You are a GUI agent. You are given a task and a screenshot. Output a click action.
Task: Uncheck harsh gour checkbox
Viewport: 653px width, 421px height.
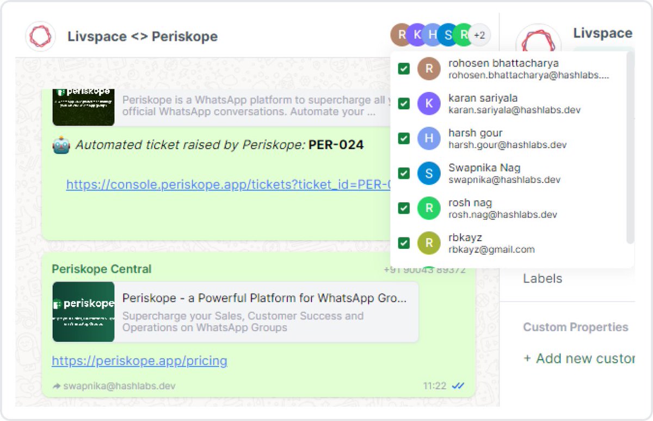[x=404, y=138]
